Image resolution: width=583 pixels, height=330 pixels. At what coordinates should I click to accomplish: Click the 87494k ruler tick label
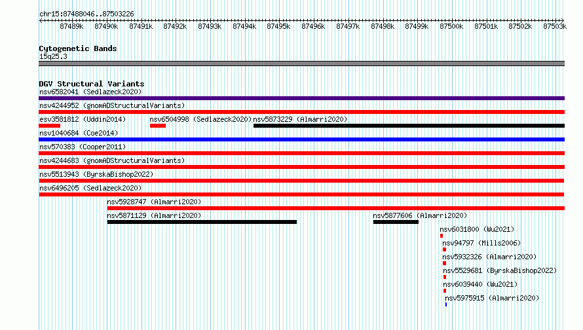pos(244,26)
